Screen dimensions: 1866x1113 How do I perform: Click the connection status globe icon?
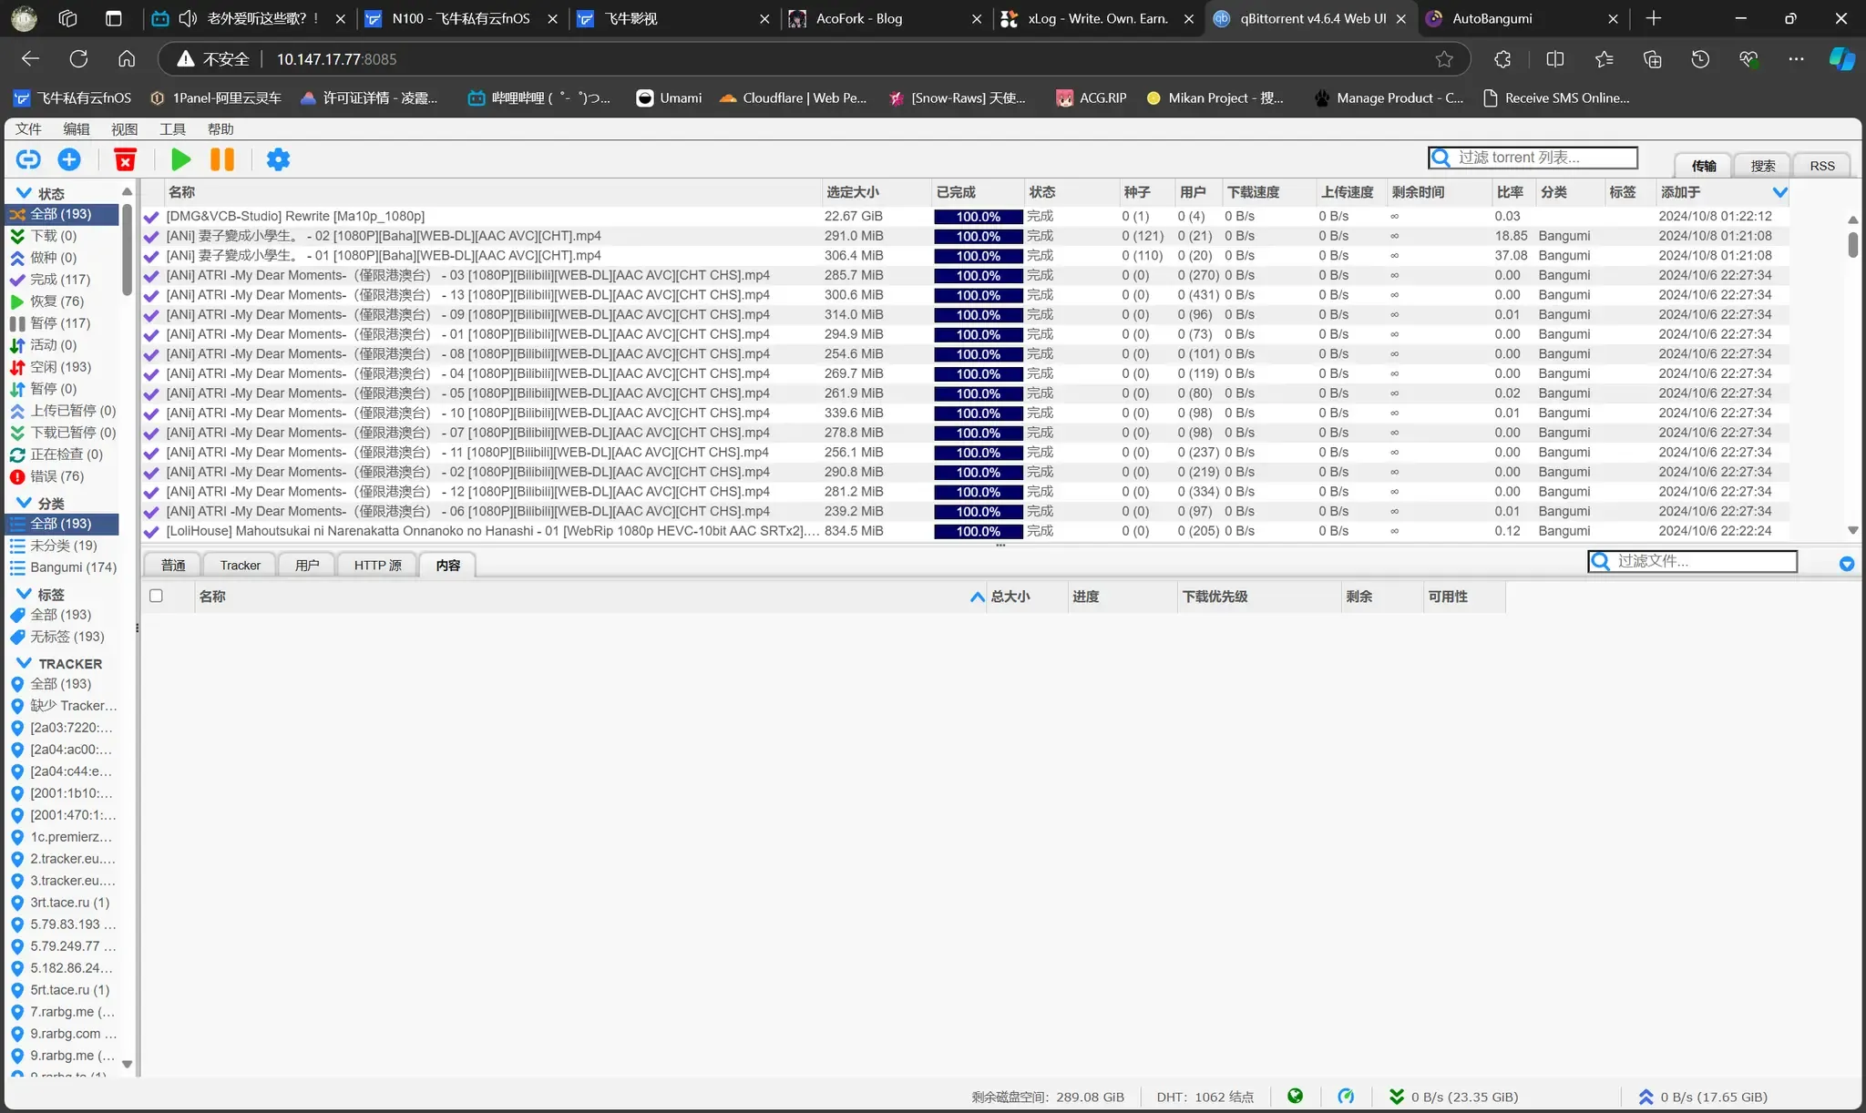1295,1097
